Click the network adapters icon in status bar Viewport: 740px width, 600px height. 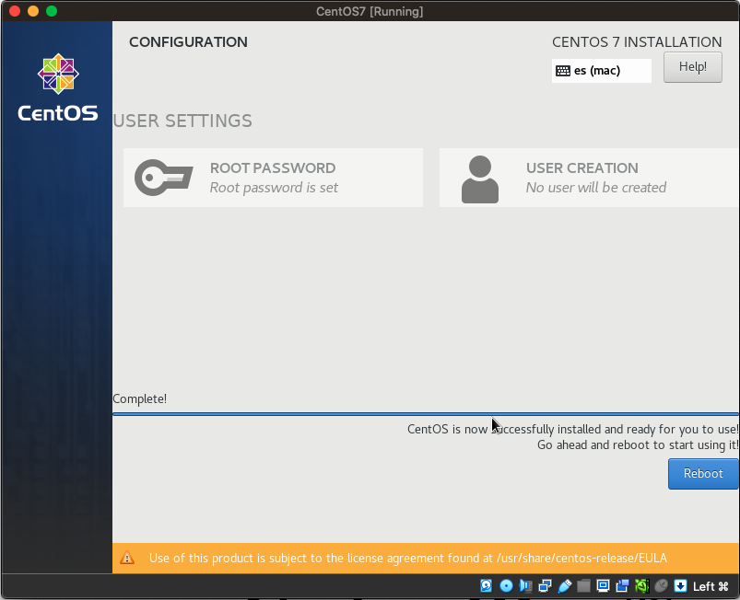pyautogui.click(x=545, y=586)
